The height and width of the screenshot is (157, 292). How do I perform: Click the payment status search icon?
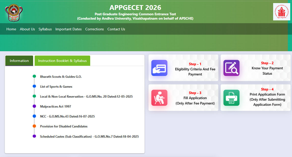pos(231,68)
